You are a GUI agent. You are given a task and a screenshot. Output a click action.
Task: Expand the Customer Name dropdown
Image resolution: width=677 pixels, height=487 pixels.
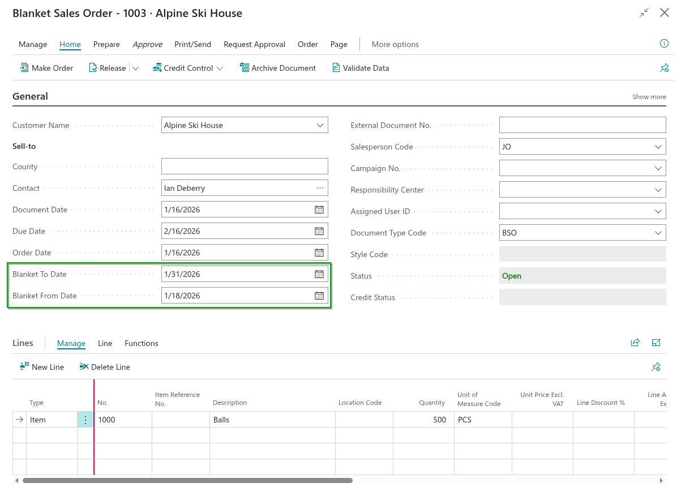point(320,125)
